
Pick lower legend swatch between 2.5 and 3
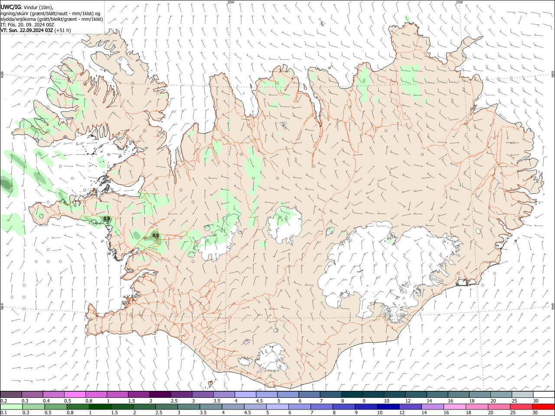click(x=166, y=406)
